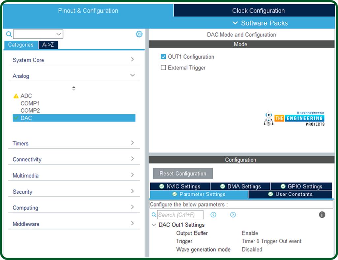Screen dimensions: 338x260
Task: Go to previous search result arrow
Action: click(213, 215)
